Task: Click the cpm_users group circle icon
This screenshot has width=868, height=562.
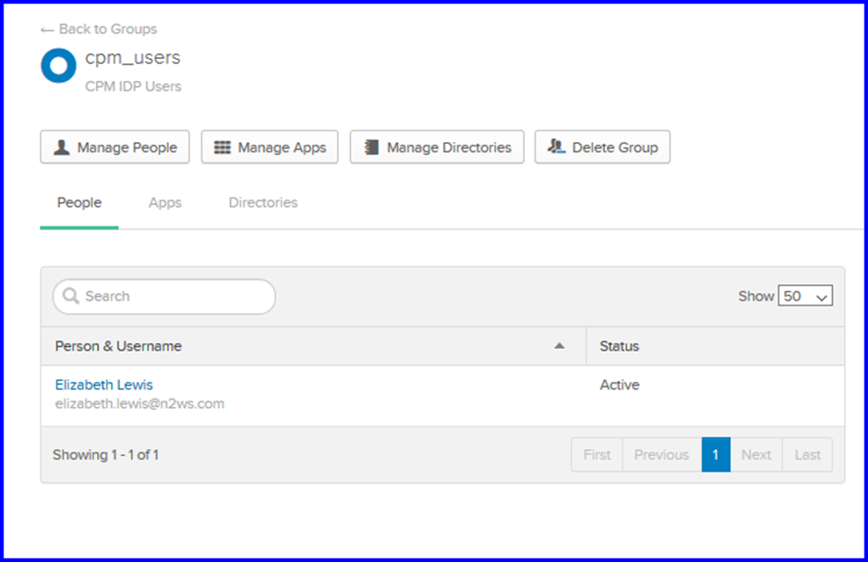Action: pos(58,66)
